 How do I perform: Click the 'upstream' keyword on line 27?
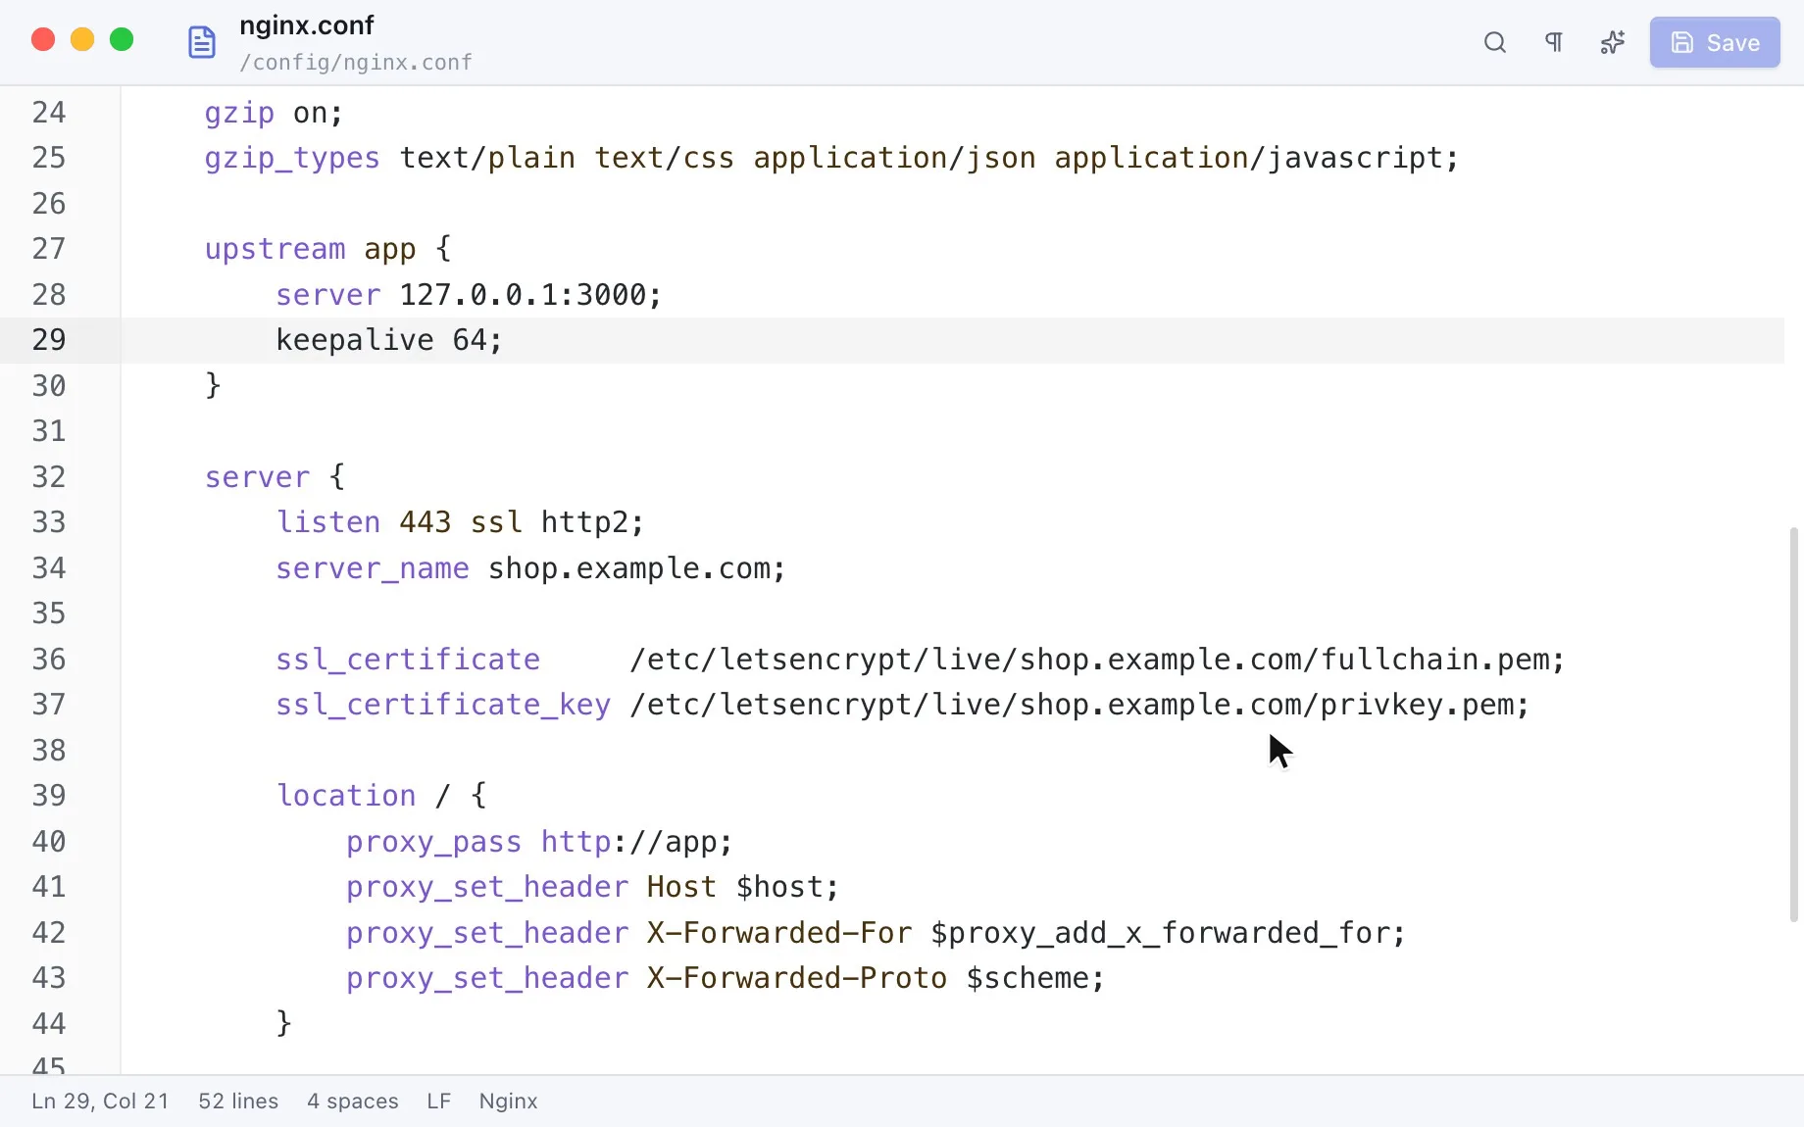(276, 249)
